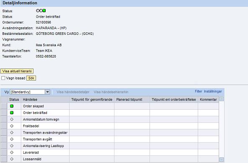Click the Transporten avgått event text

tap(37, 139)
